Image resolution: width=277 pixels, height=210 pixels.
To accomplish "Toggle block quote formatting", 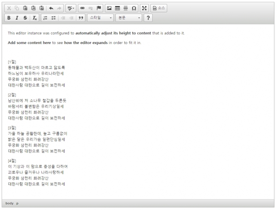I will tap(81, 18).
